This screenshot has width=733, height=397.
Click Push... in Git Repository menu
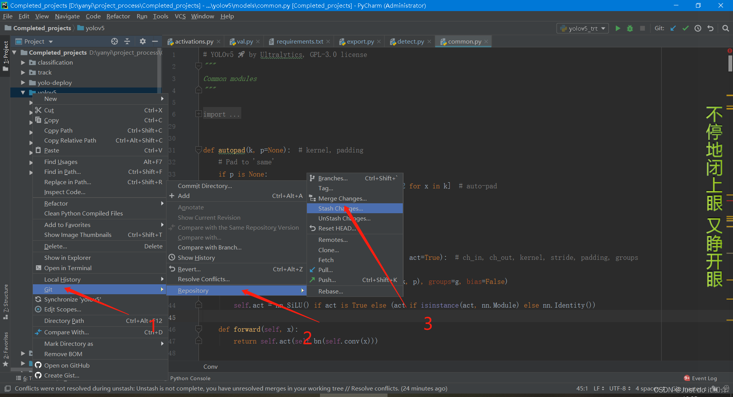click(x=355, y=280)
